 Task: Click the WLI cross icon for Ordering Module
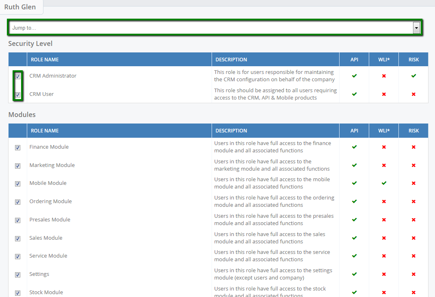click(x=384, y=201)
